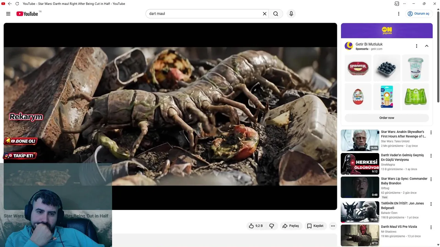Click the ABONE OL! overlay badge
This screenshot has width=440, height=247.
coord(20,141)
